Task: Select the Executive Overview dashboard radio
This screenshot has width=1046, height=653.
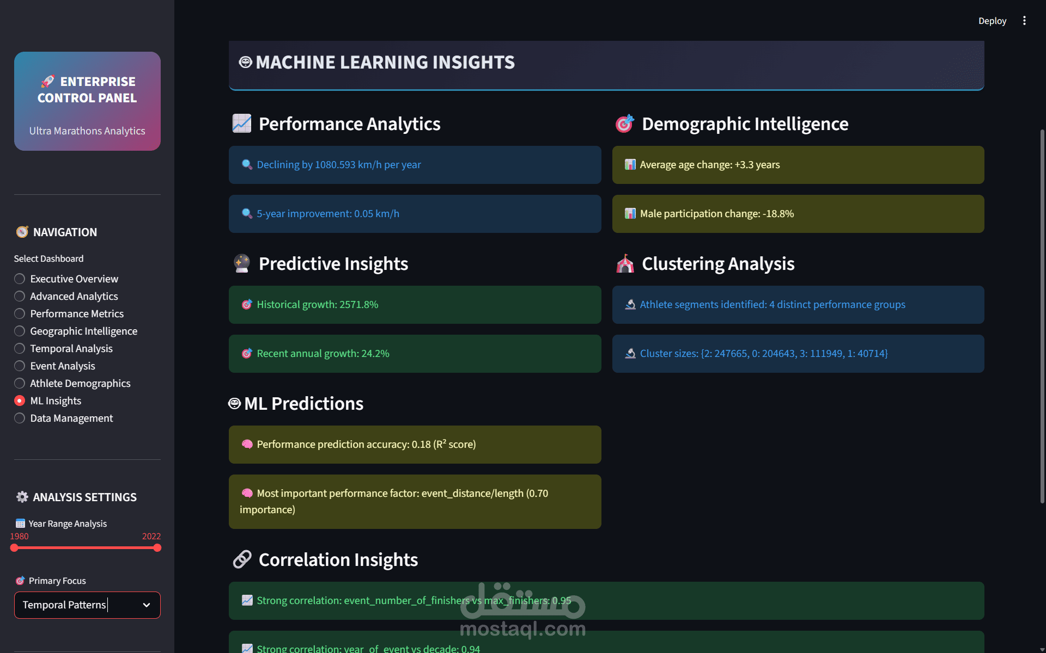Action: (20, 279)
